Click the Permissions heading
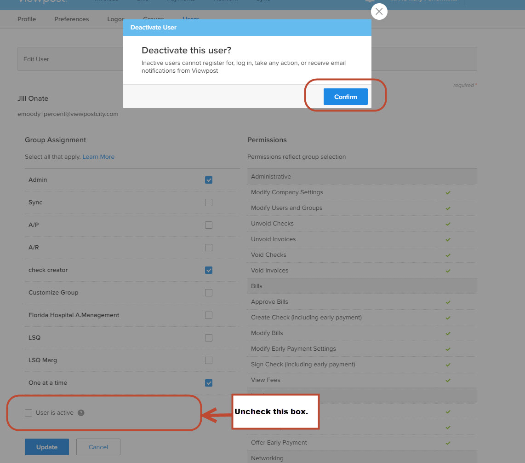This screenshot has width=525, height=463. point(267,140)
